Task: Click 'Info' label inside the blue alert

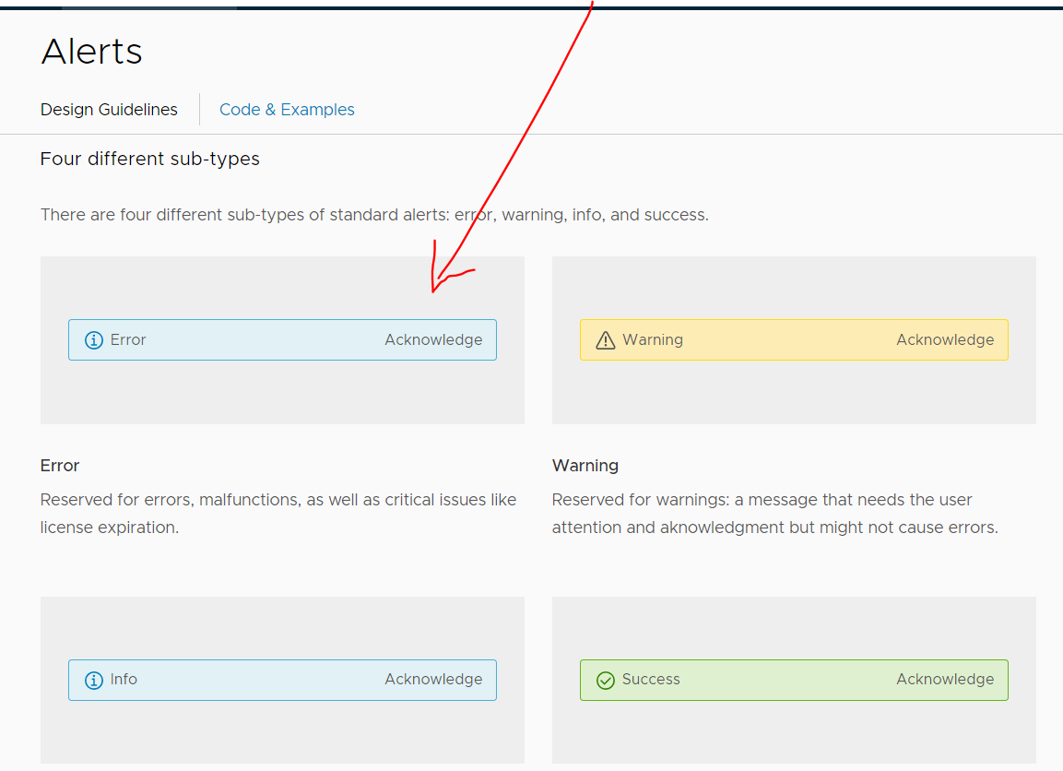Action: (x=124, y=680)
